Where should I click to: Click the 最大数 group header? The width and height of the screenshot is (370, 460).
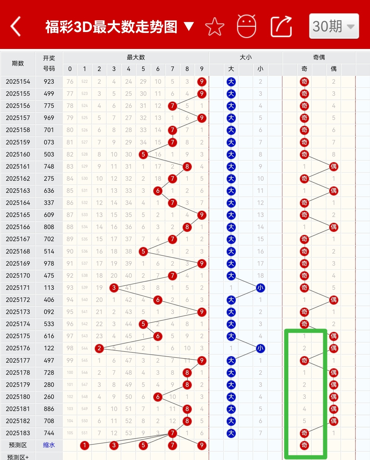(136, 57)
